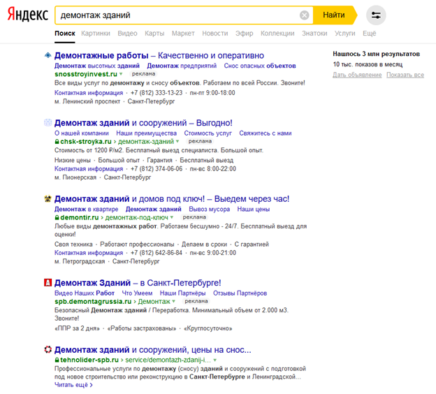The width and height of the screenshot is (436, 394).
Task: Open 'Демонтаж зданий и домов под ключ!' result
Action: [172, 199]
